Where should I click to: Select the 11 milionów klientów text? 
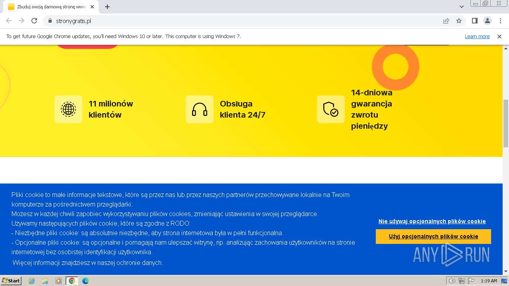111,109
